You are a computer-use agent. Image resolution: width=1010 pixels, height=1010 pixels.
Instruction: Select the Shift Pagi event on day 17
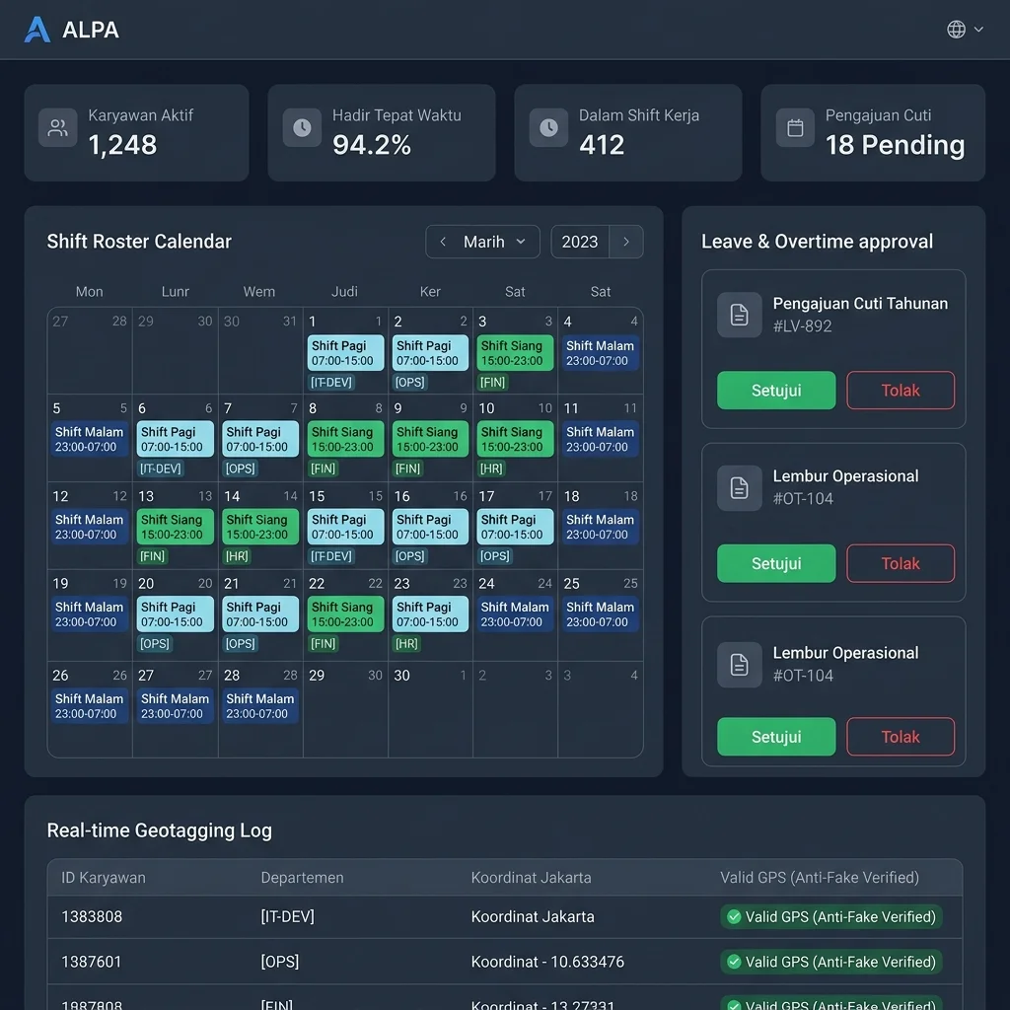pyautogui.click(x=515, y=527)
